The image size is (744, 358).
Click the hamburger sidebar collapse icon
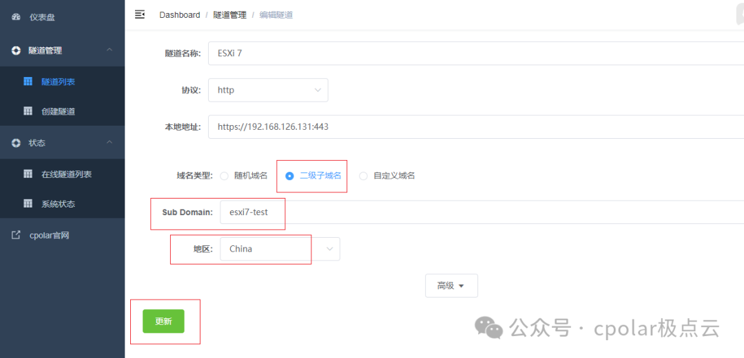click(x=139, y=14)
